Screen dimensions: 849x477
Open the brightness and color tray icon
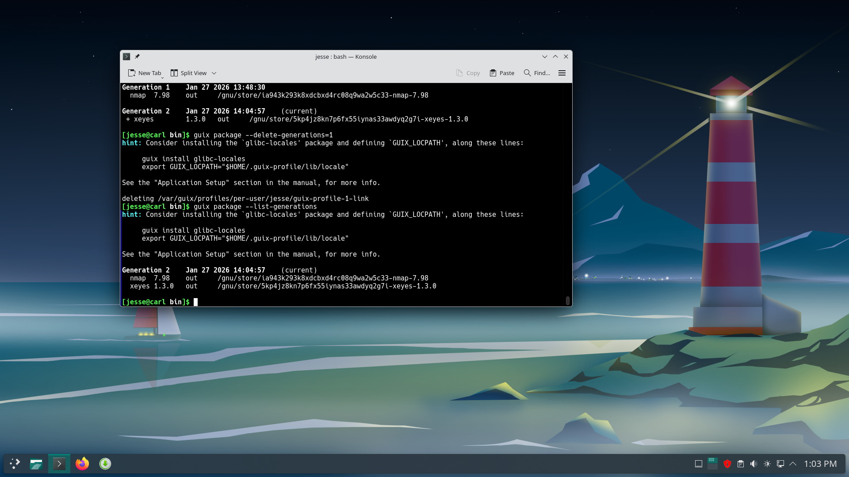[767, 464]
